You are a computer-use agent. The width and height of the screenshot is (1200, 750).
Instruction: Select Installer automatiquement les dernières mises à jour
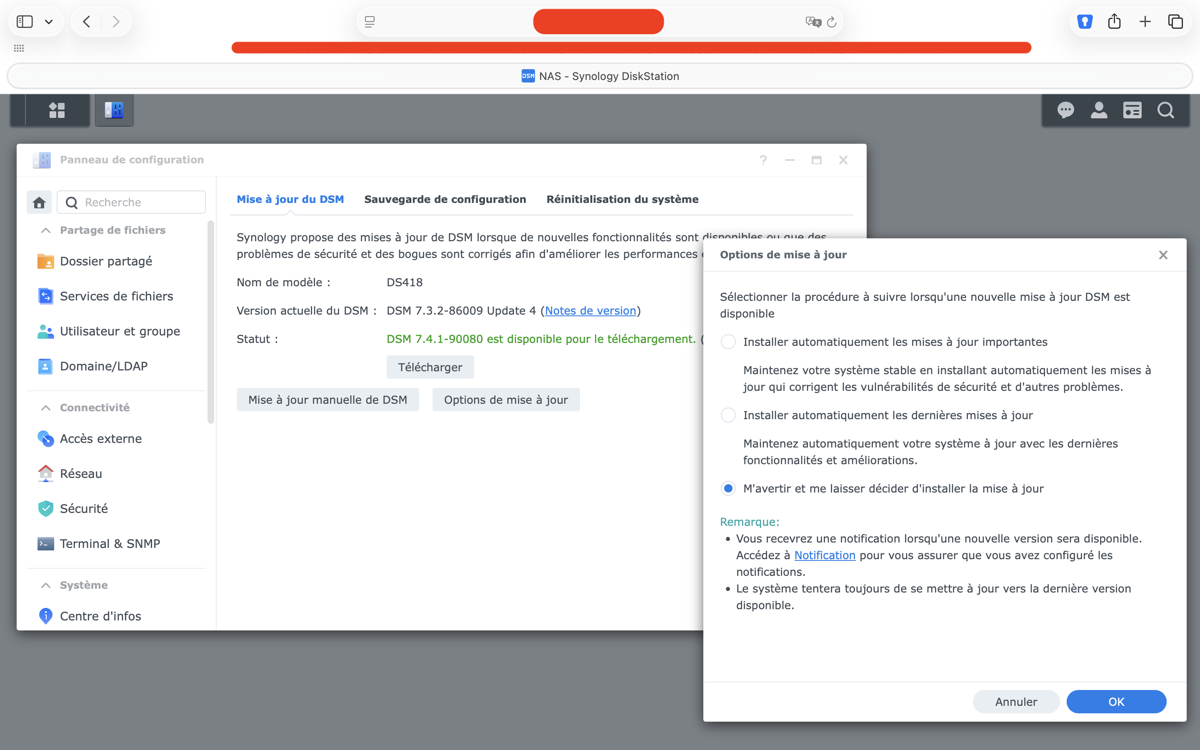coord(728,415)
